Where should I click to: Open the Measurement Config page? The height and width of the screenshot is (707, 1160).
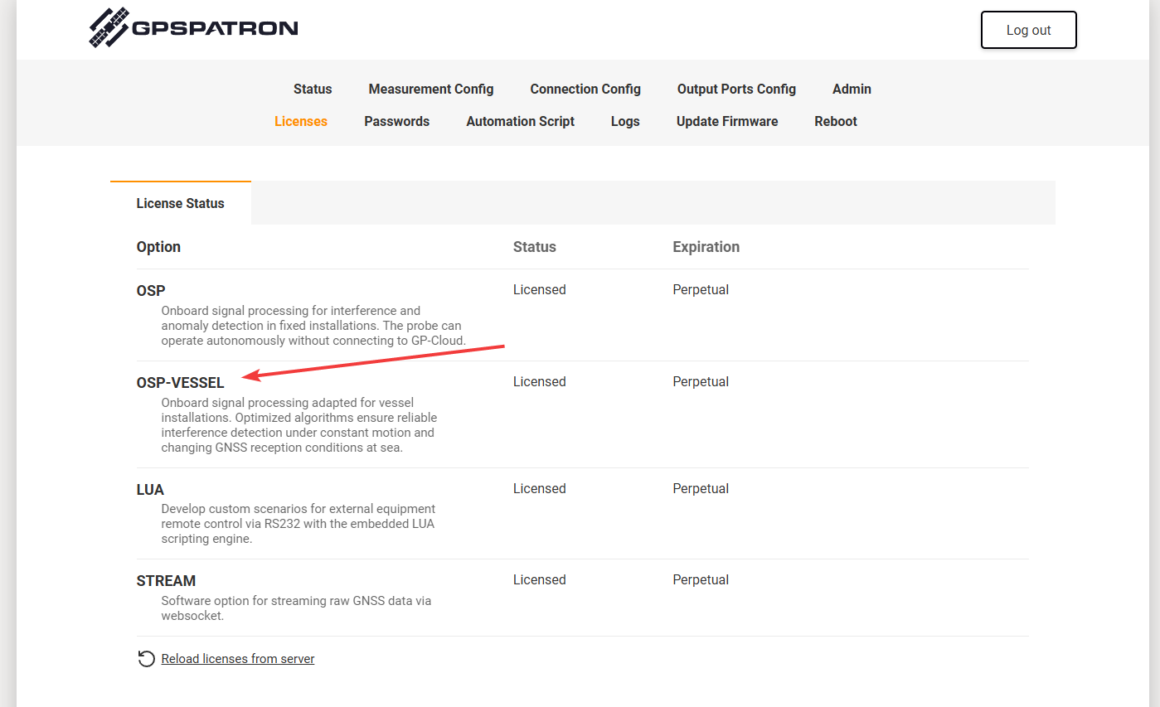pyautogui.click(x=431, y=89)
